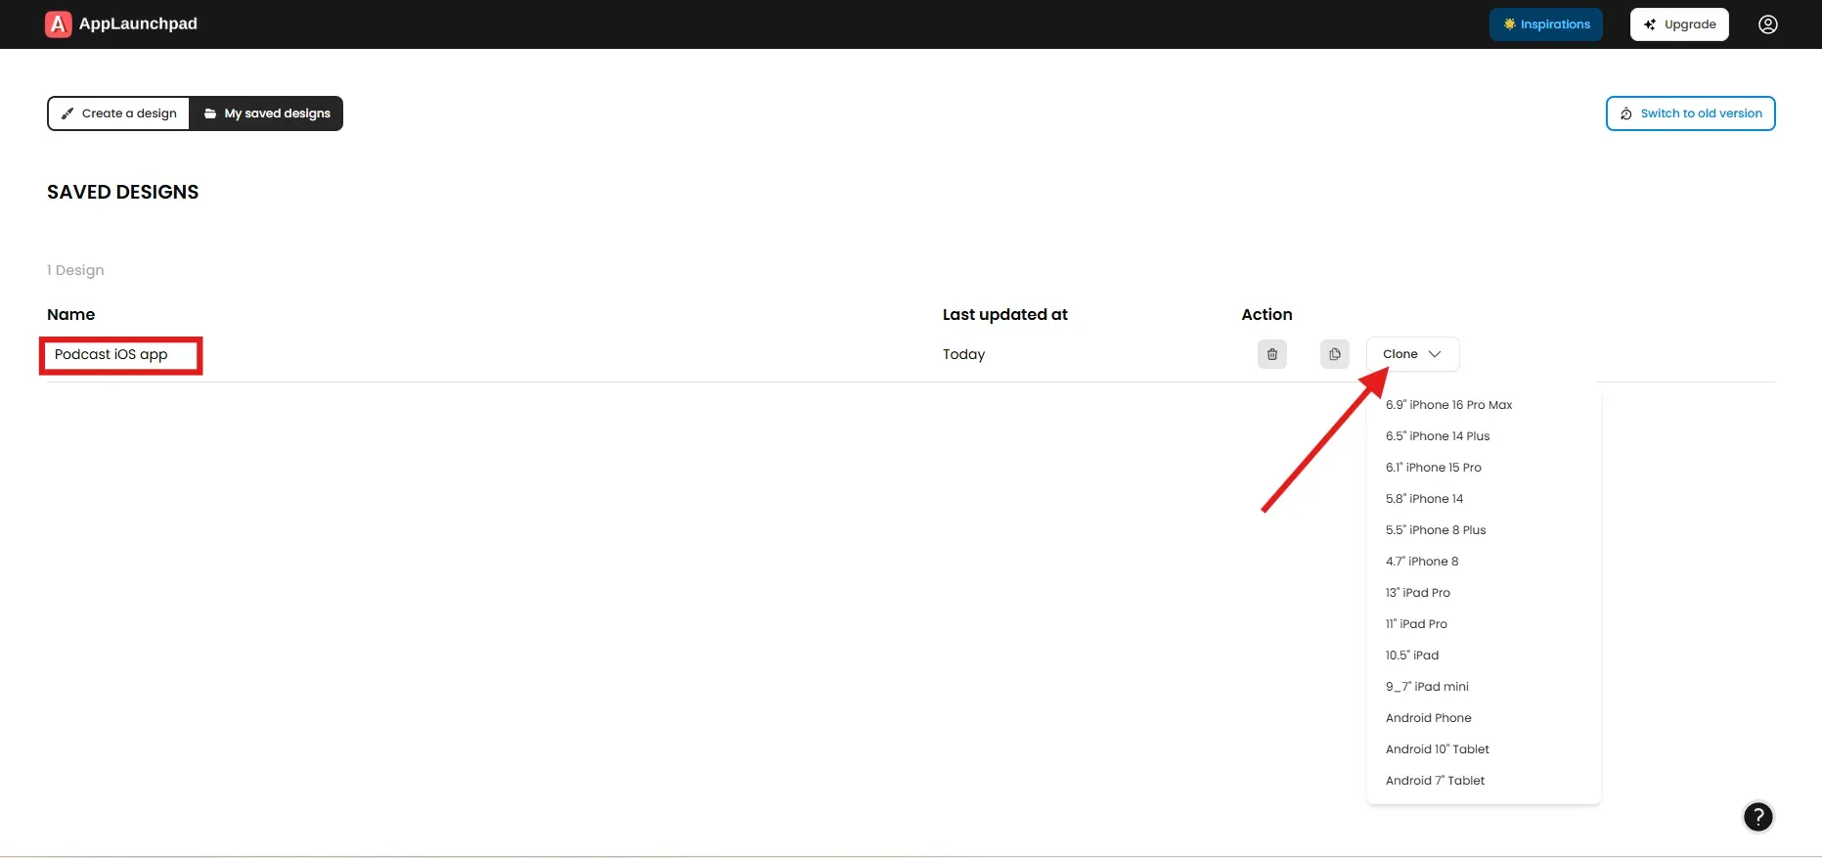
Task: Open the user account profile icon
Action: pos(1767,24)
